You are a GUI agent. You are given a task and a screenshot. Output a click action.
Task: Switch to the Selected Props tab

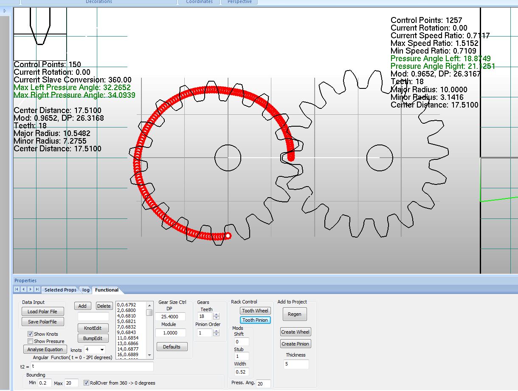pos(60,290)
